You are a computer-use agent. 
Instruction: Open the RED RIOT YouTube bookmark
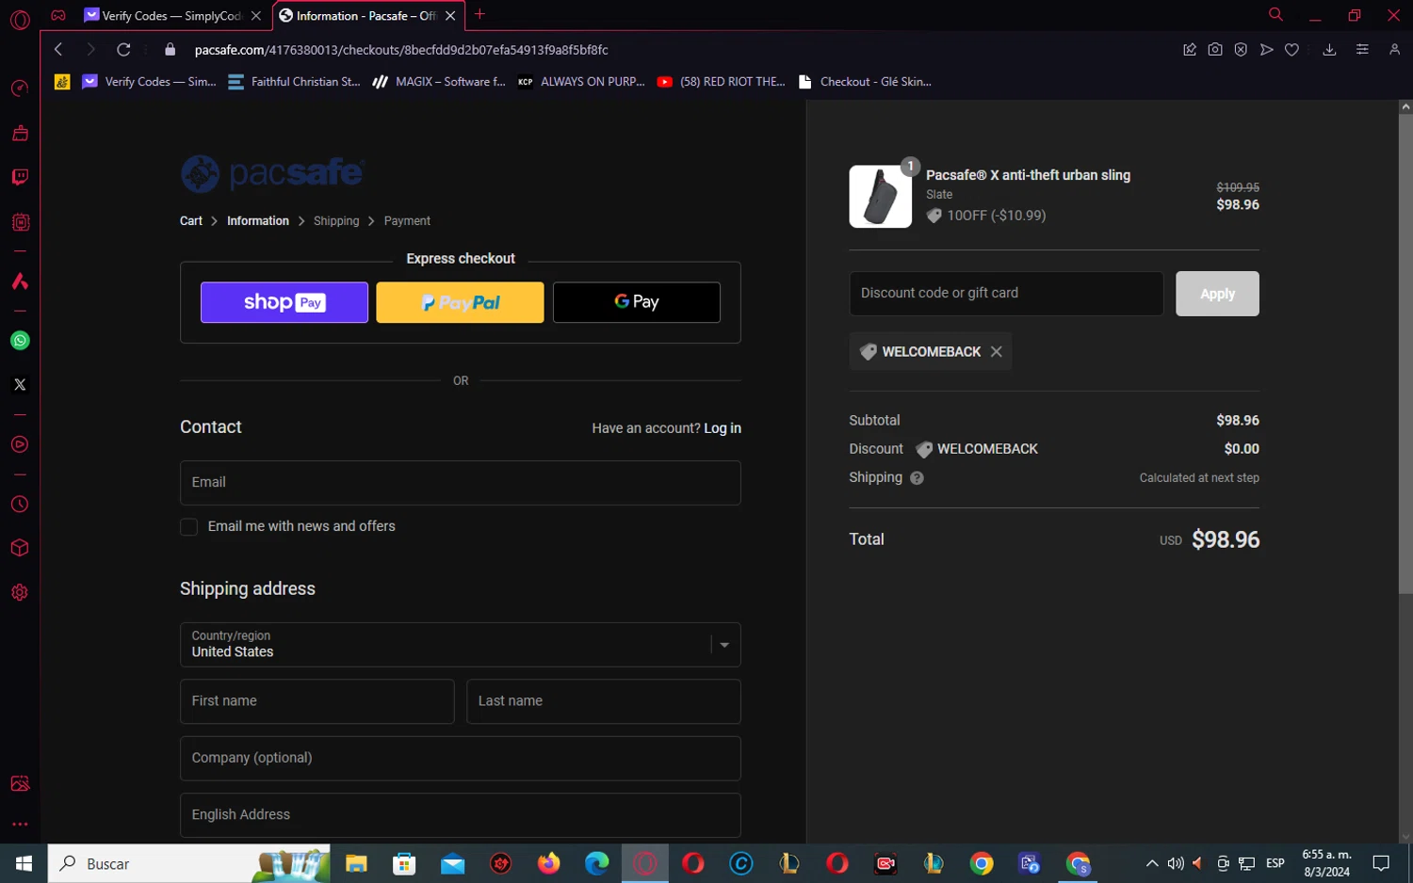click(722, 82)
